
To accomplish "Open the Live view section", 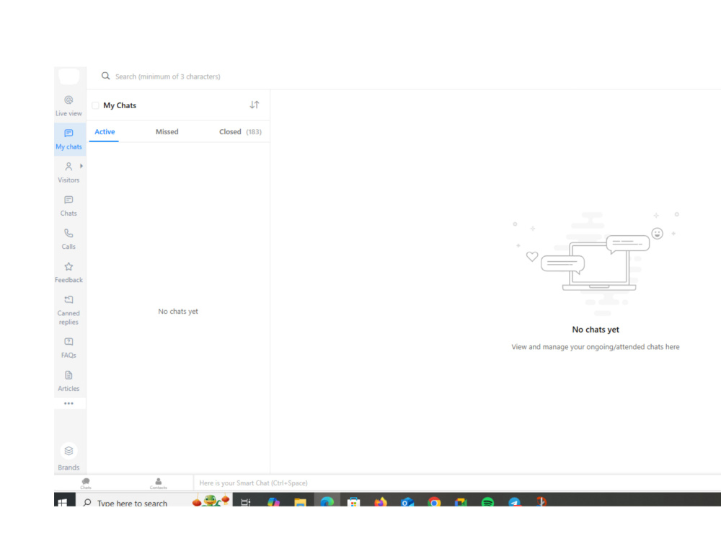I will 68,106.
